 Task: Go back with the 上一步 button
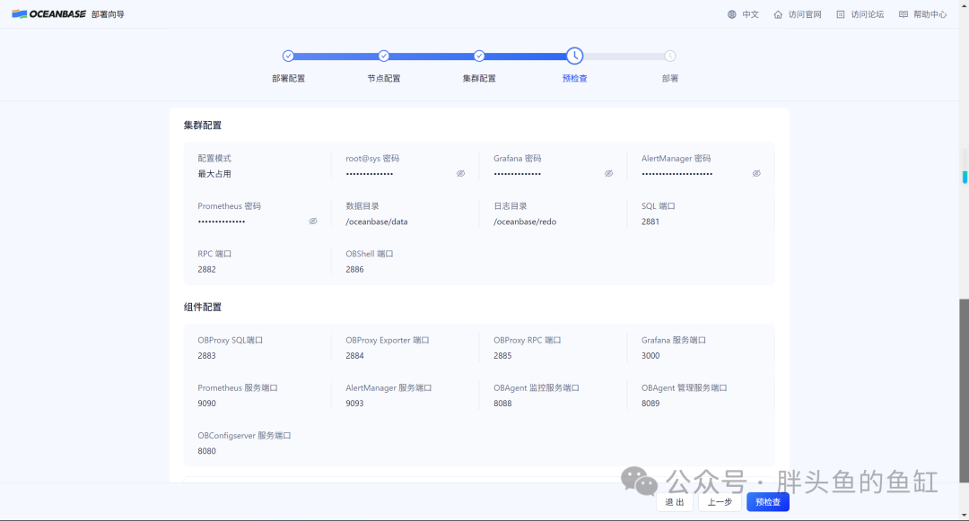(720, 502)
